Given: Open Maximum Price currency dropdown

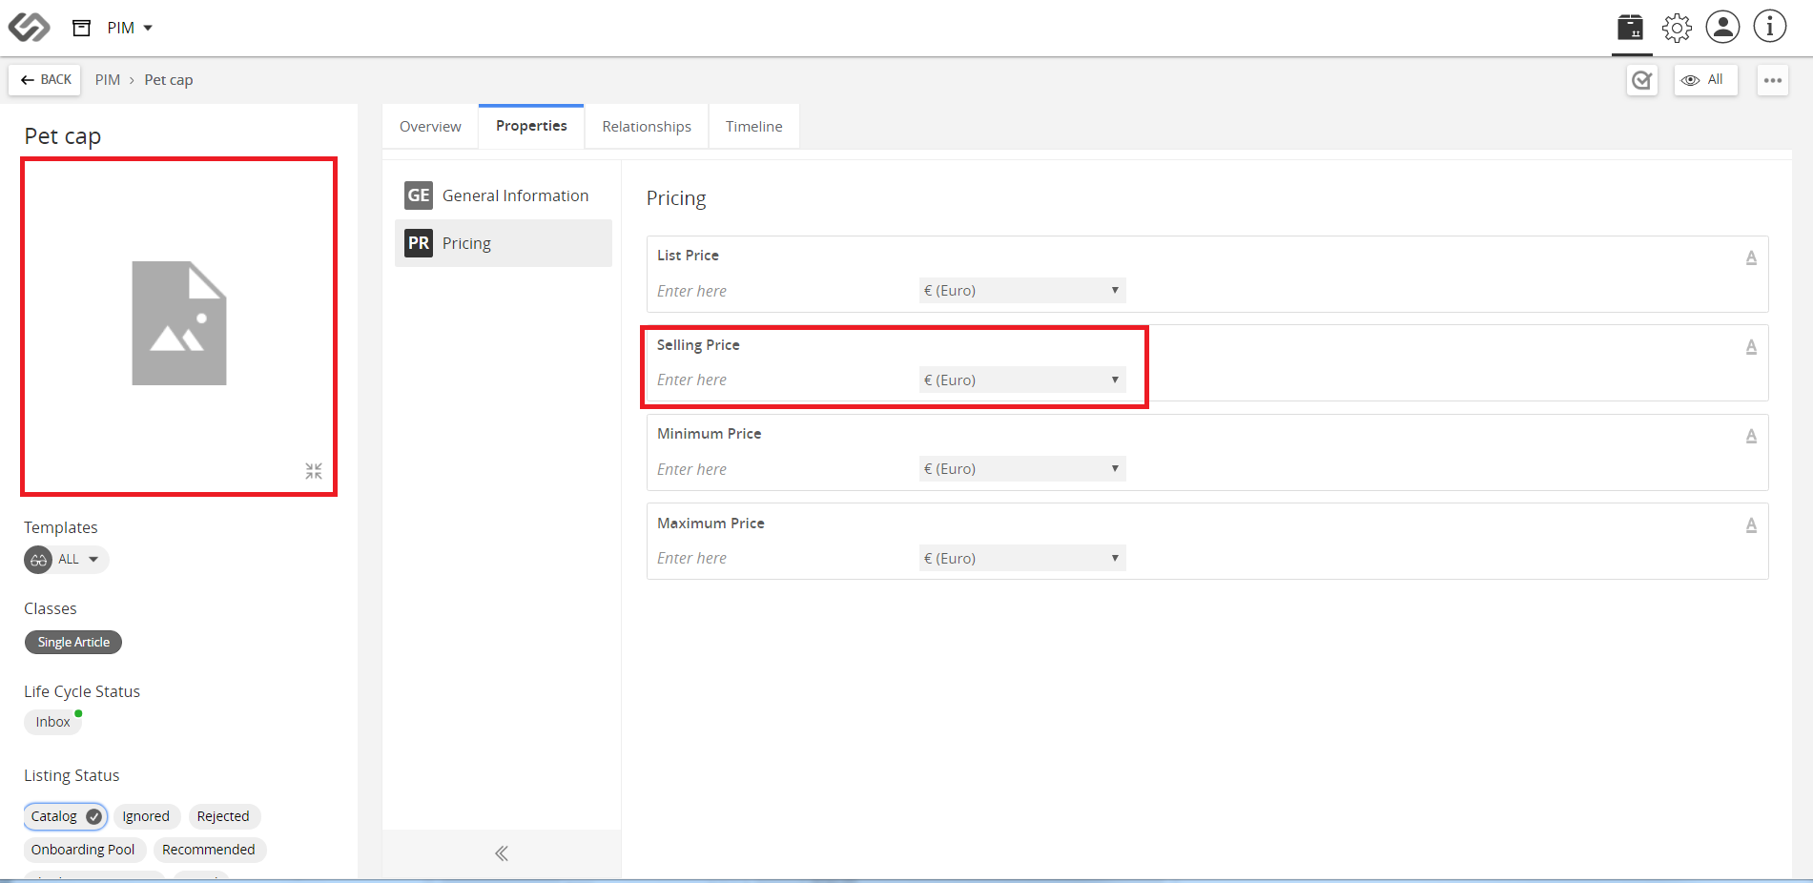Looking at the screenshot, I should [x=1022, y=558].
